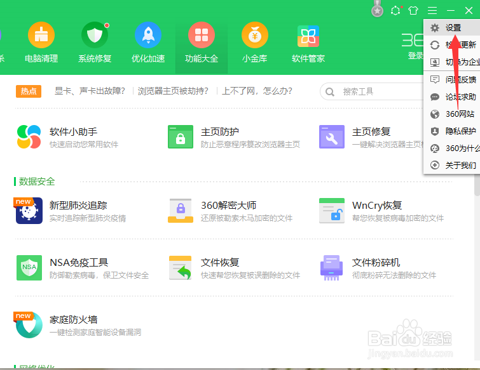Image resolution: width=480 pixels, height=370 pixels.
Task: Click the 软件小助手 title text
Action: (x=74, y=131)
